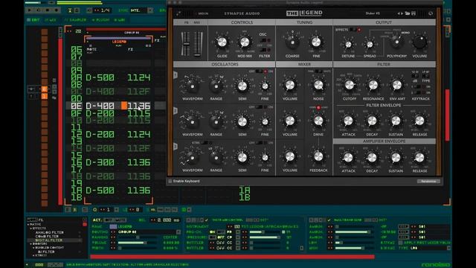Switch to the Plugin tab
Viewport: 476px width, 268px height.
pyautogui.click(x=101, y=20)
